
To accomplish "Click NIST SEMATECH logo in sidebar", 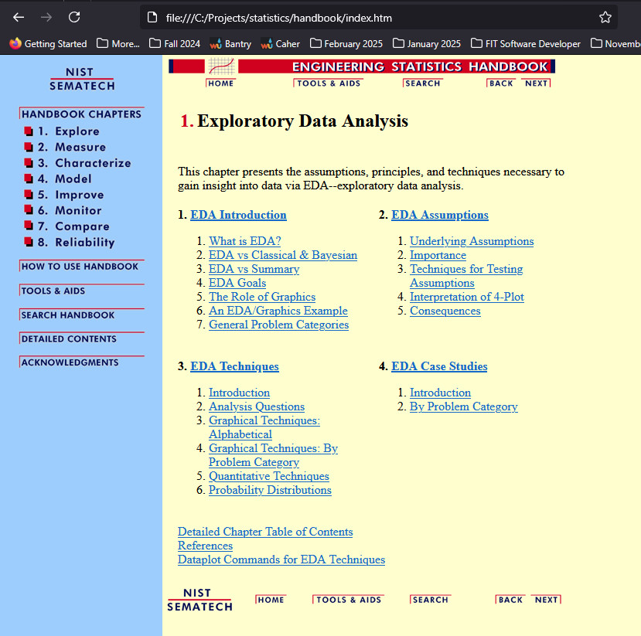I will [x=82, y=79].
